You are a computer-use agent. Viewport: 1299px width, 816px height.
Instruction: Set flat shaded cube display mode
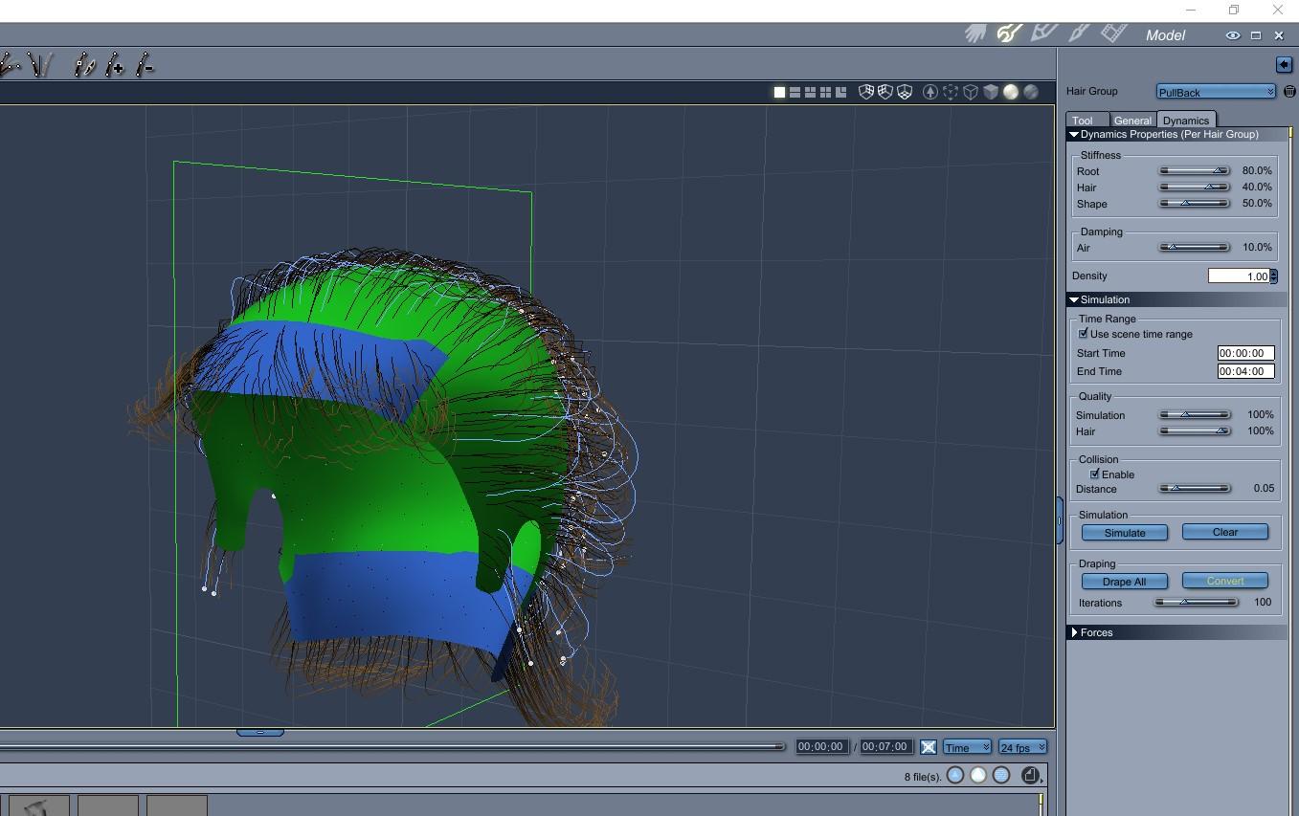pyautogui.click(x=991, y=93)
